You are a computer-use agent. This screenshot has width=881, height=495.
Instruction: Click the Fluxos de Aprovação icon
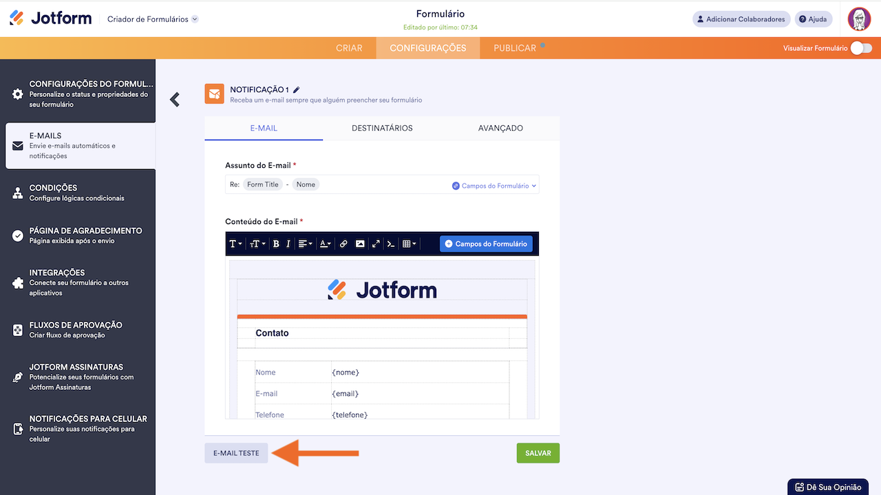18,330
